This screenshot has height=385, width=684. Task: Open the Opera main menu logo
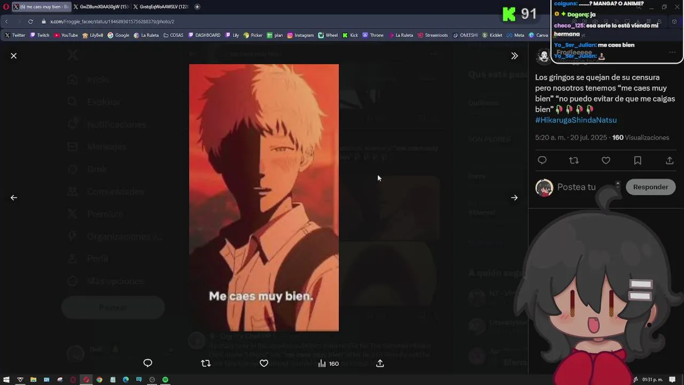pos(6,7)
